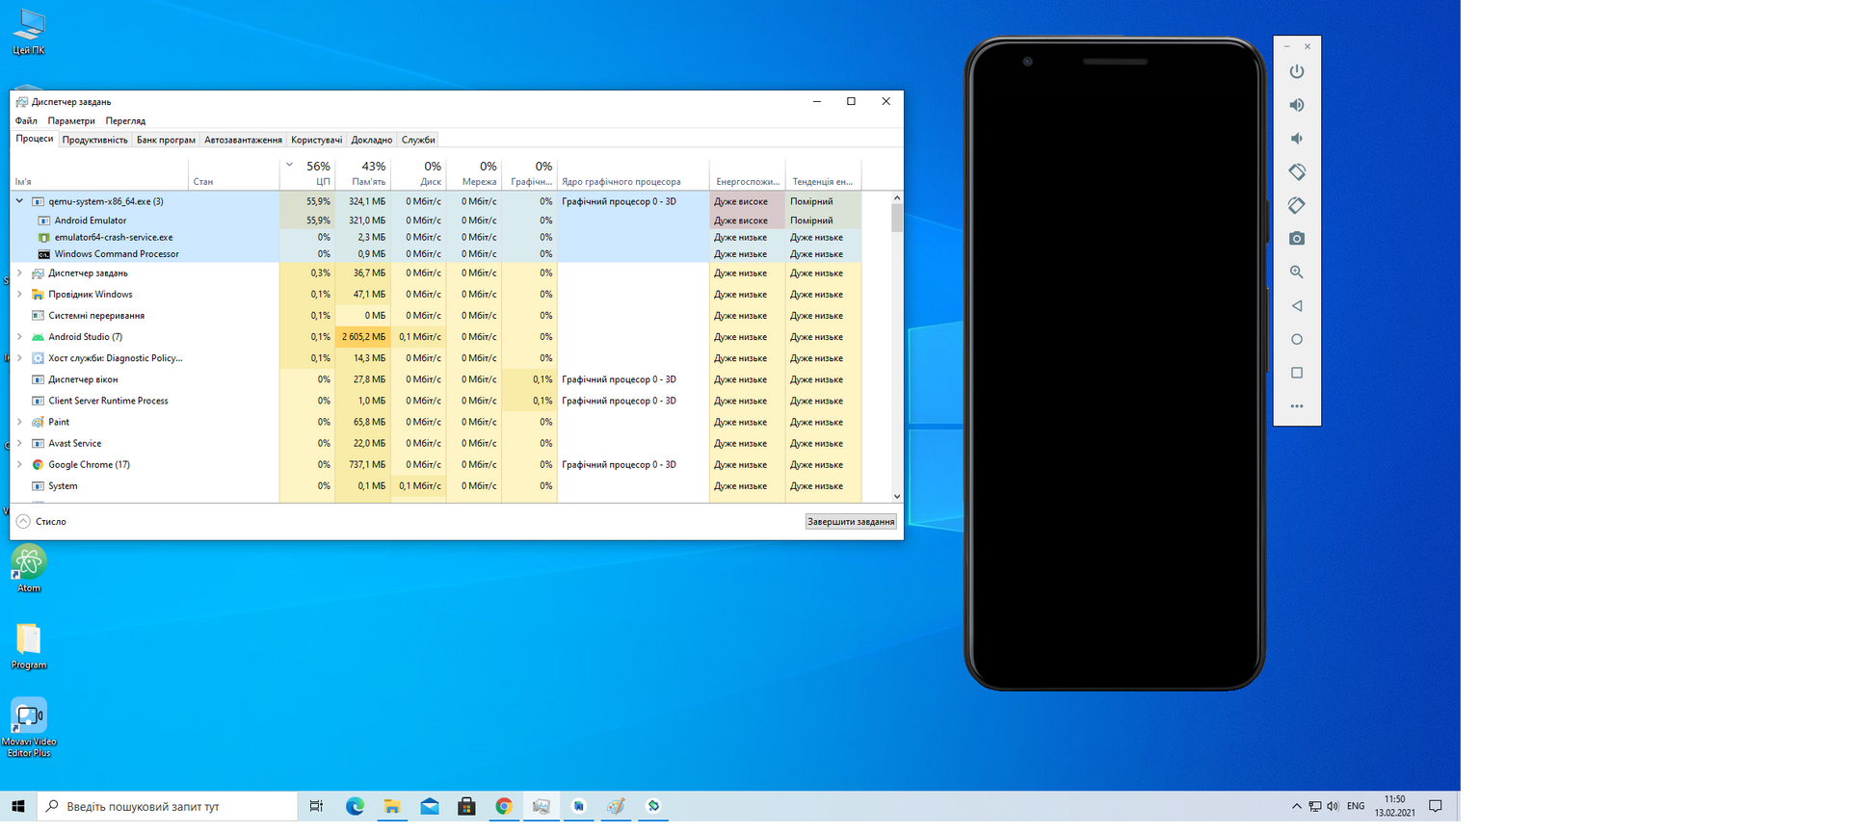
Task: Open Microsoft Store from the taskbar
Action: pyautogui.click(x=466, y=806)
